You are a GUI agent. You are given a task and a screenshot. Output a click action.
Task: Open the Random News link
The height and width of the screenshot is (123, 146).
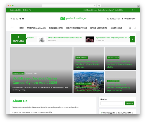(x=128, y=19)
